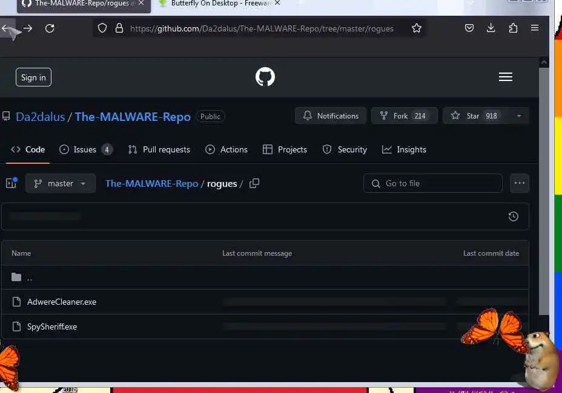This screenshot has height=393, width=562.
Task: Click the Name column header
Action: point(21,253)
